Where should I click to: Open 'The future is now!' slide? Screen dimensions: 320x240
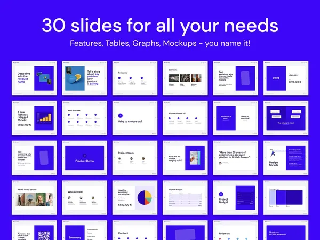pyautogui.click(x=286, y=118)
